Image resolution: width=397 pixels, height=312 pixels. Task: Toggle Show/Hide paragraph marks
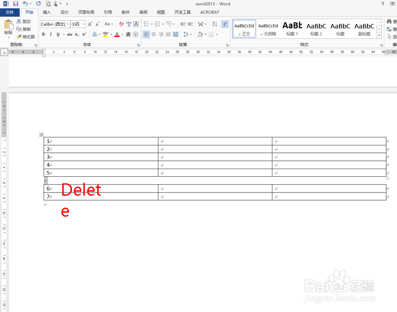coord(225,24)
